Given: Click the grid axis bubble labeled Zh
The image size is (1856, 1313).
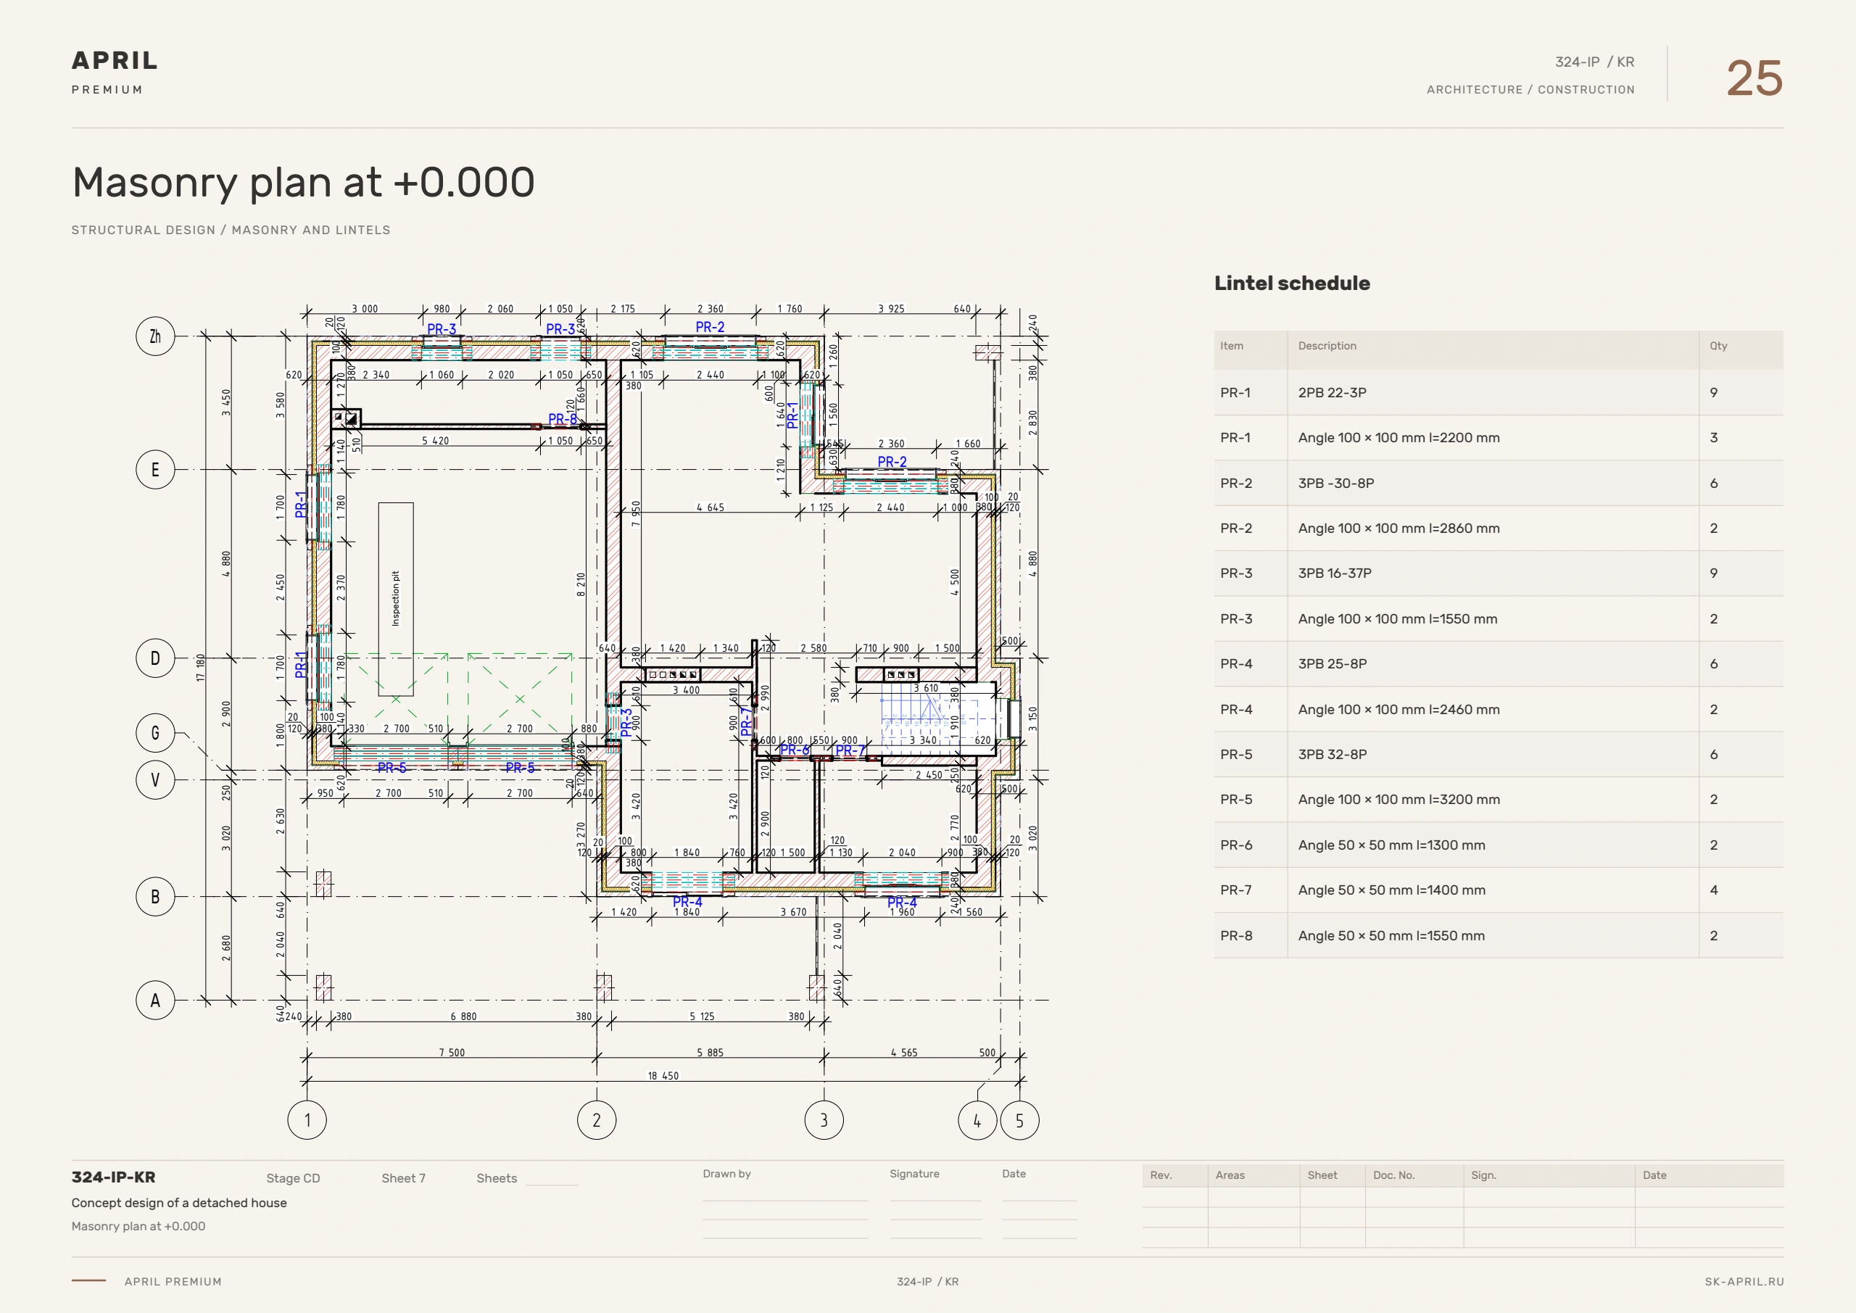Looking at the screenshot, I should [155, 336].
